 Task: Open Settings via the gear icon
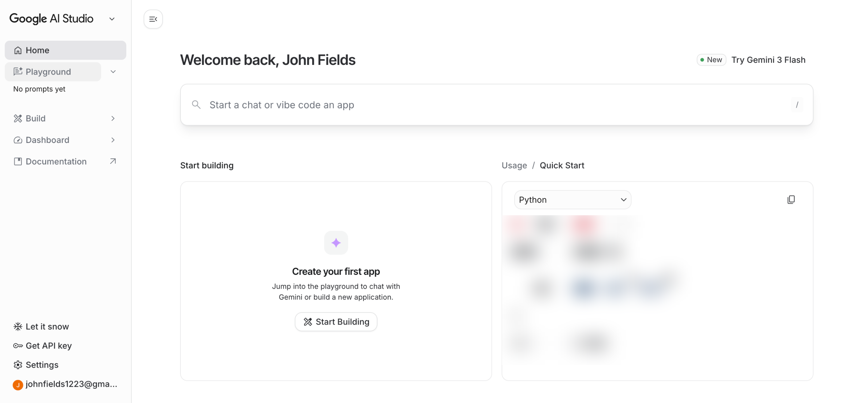tap(18, 365)
